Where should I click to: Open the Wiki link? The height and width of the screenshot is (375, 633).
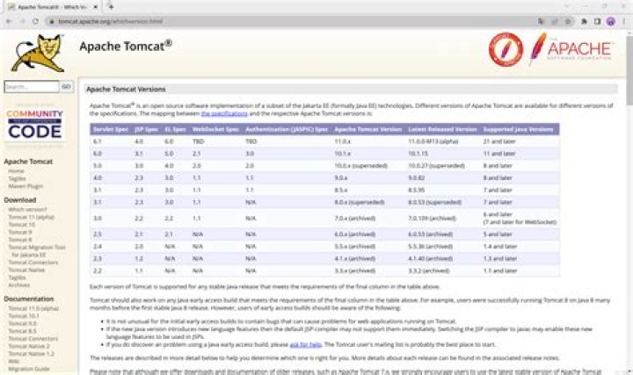(x=14, y=361)
